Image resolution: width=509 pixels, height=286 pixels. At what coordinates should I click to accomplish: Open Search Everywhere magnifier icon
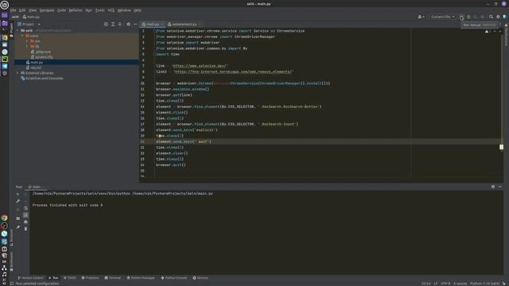[x=491, y=17]
